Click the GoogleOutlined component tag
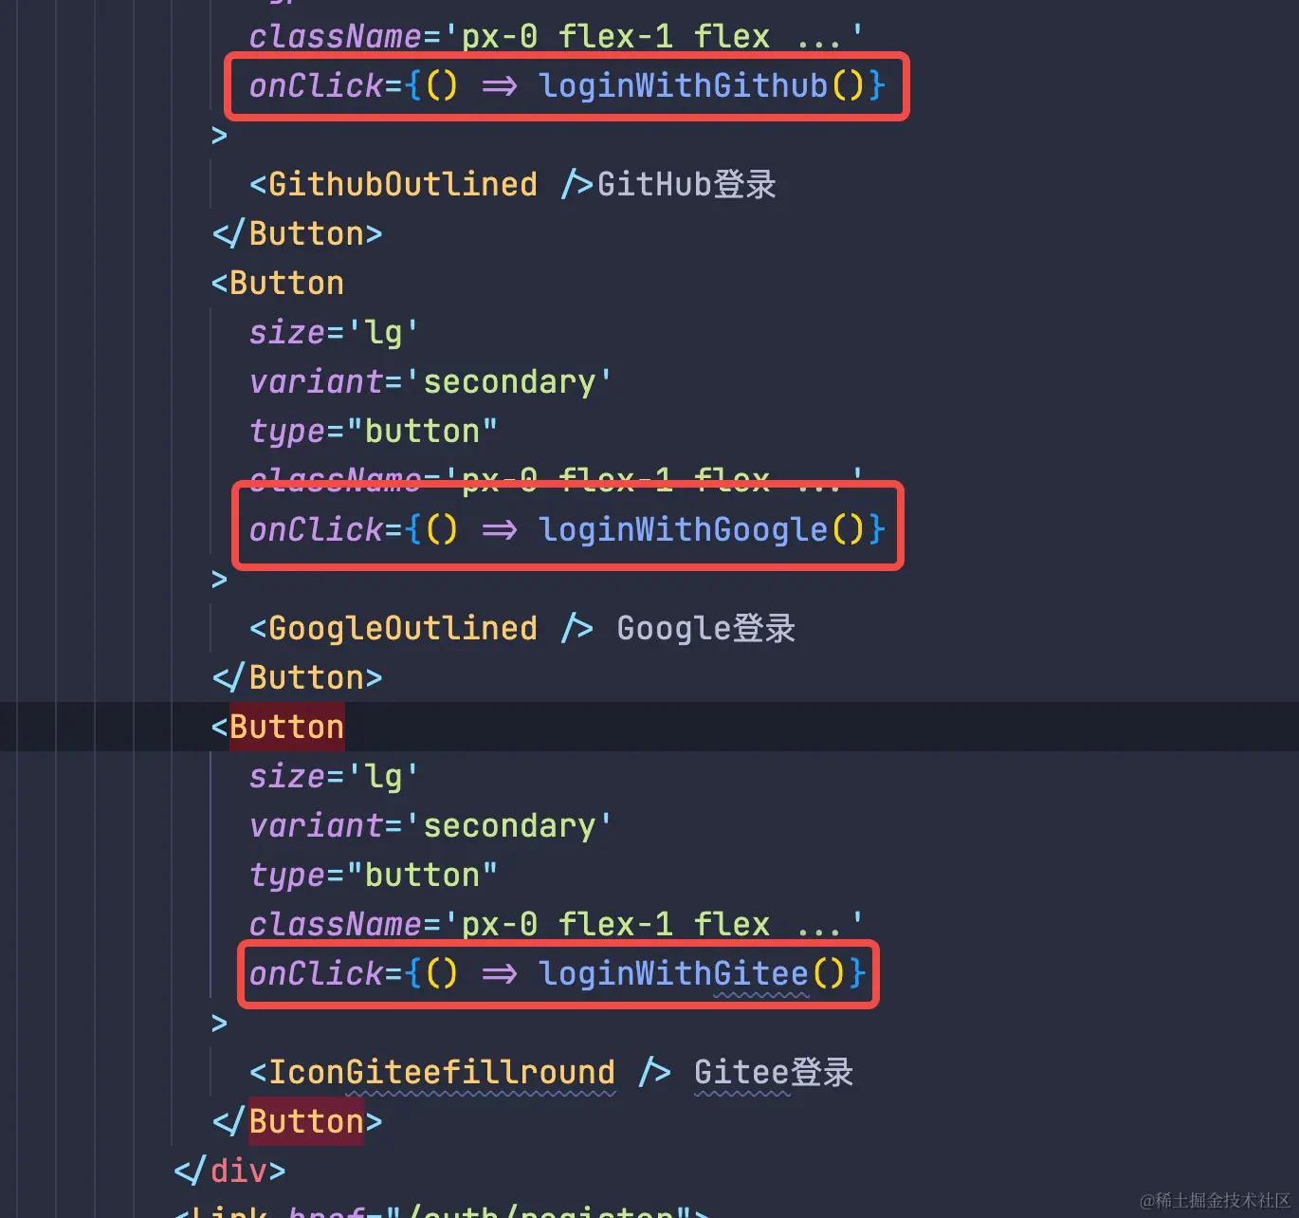 tap(403, 628)
